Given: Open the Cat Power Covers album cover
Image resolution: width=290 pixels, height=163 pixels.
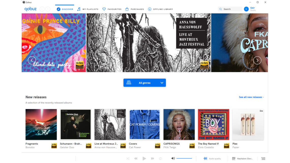Looking at the screenshot, I should [x=145, y=124].
